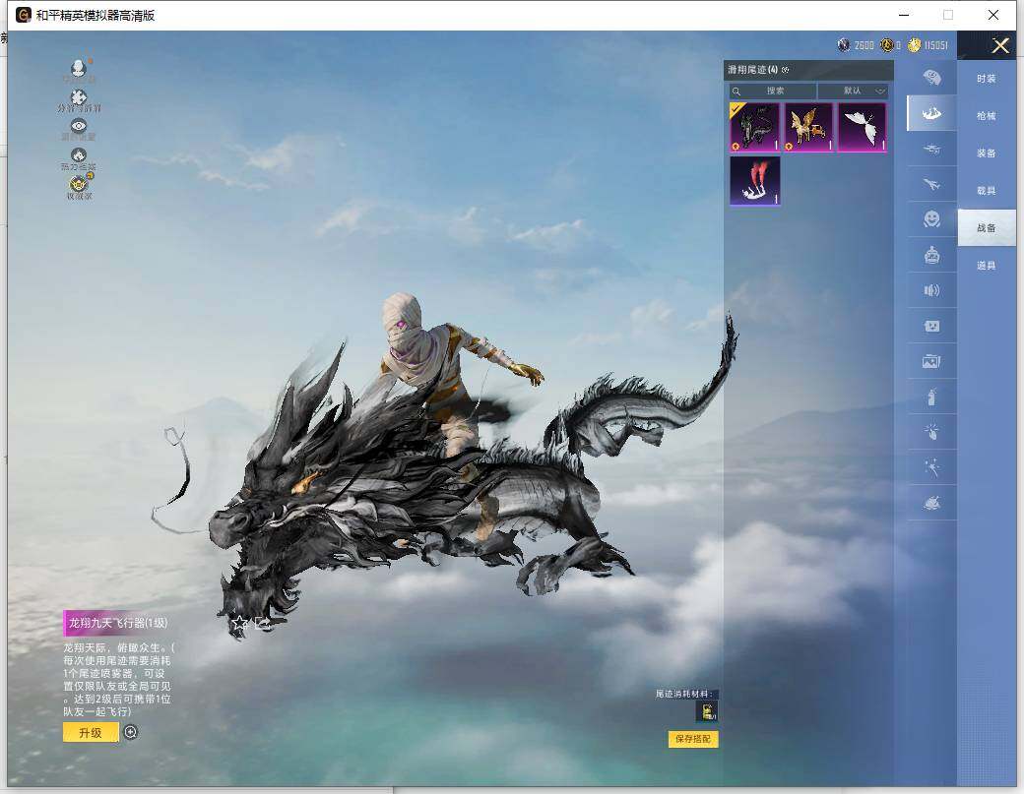Switch to the 枪械 tab
The image size is (1024, 794).
tap(986, 116)
